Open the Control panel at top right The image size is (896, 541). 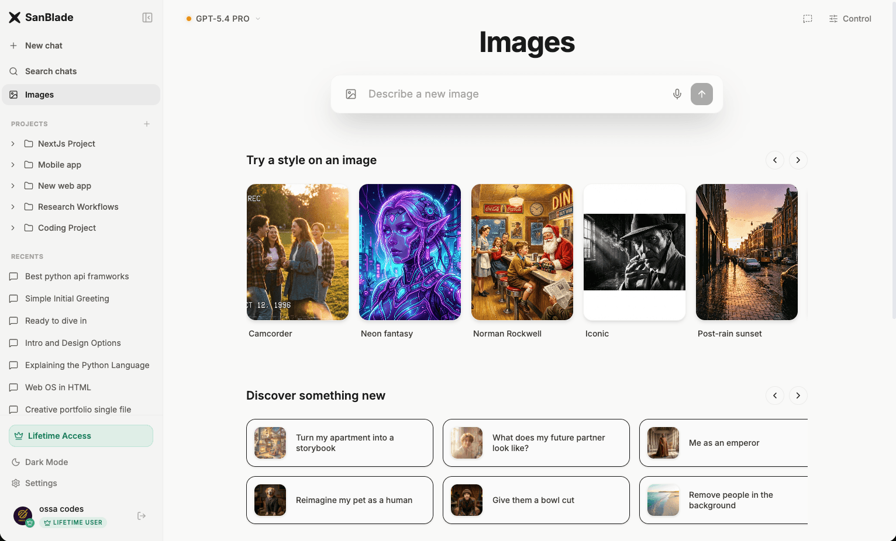(x=849, y=18)
